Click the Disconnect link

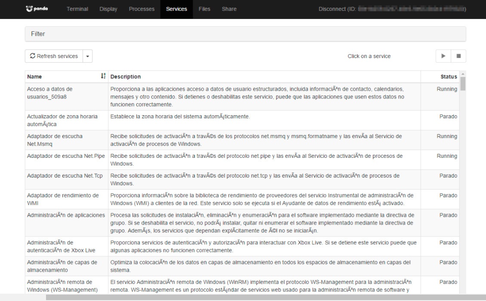tap(392, 9)
